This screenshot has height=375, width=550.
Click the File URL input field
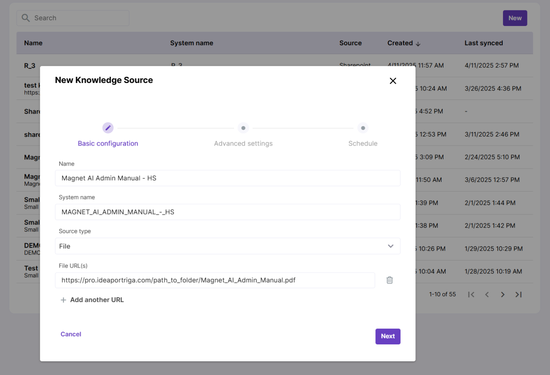point(215,280)
